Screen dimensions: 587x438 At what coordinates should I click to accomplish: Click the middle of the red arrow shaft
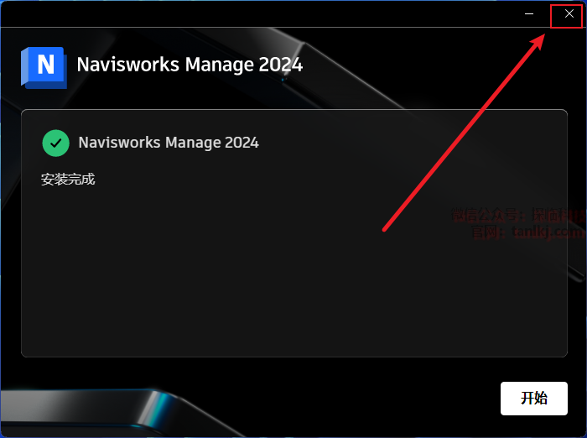[461, 136]
